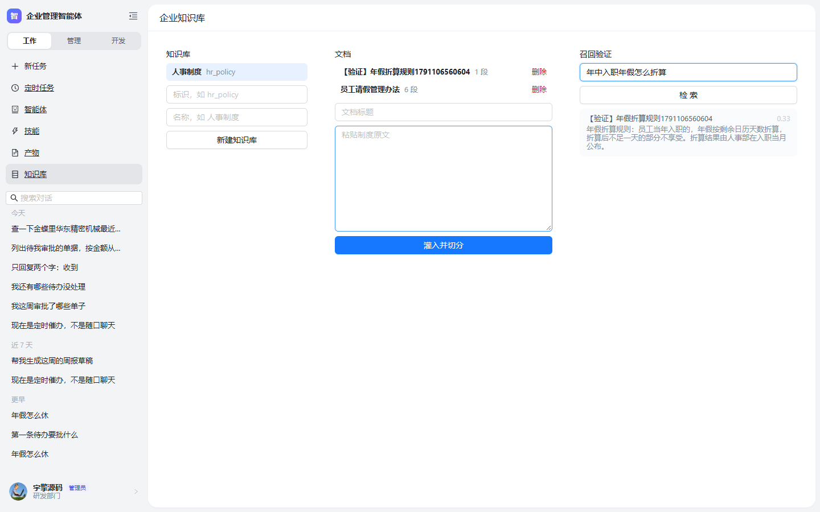The image size is (820, 512).
Task: Delete the 【验证】年假折算规则 document
Action: (x=539, y=72)
